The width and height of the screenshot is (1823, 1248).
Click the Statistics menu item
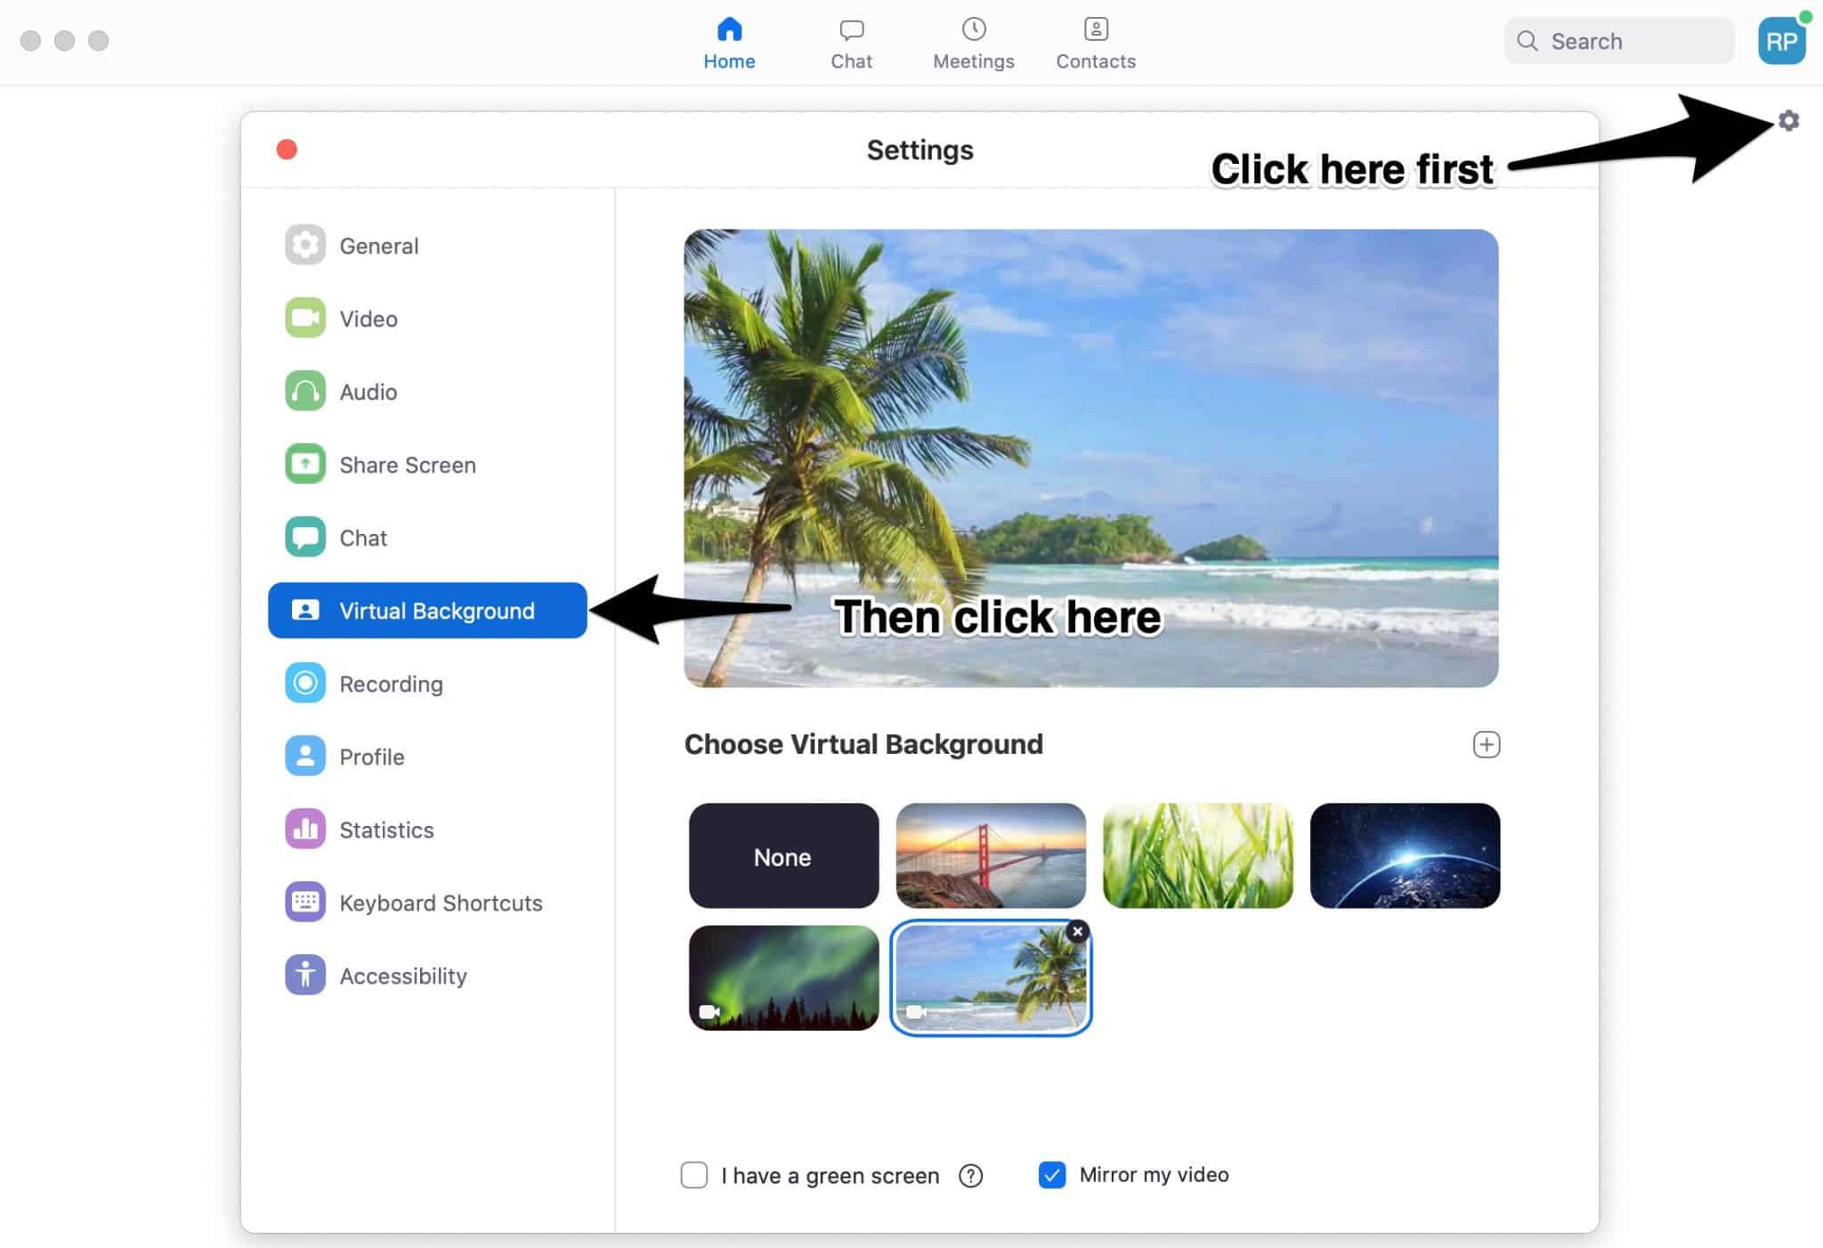click(385, 829)
